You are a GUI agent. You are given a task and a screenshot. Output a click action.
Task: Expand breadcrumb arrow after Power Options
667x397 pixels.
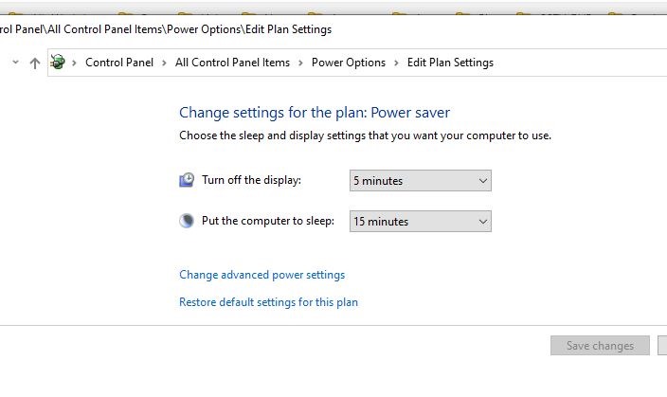396,63
